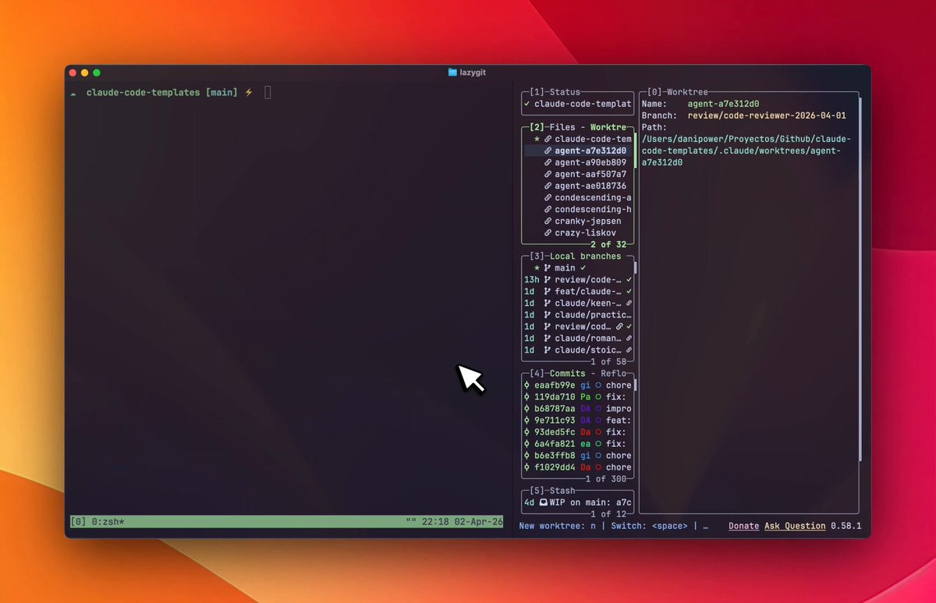
Task: Click the checkmark next to main branch
Action: (583, 268)
